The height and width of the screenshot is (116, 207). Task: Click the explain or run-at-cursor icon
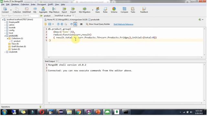(x=66, y=24)
